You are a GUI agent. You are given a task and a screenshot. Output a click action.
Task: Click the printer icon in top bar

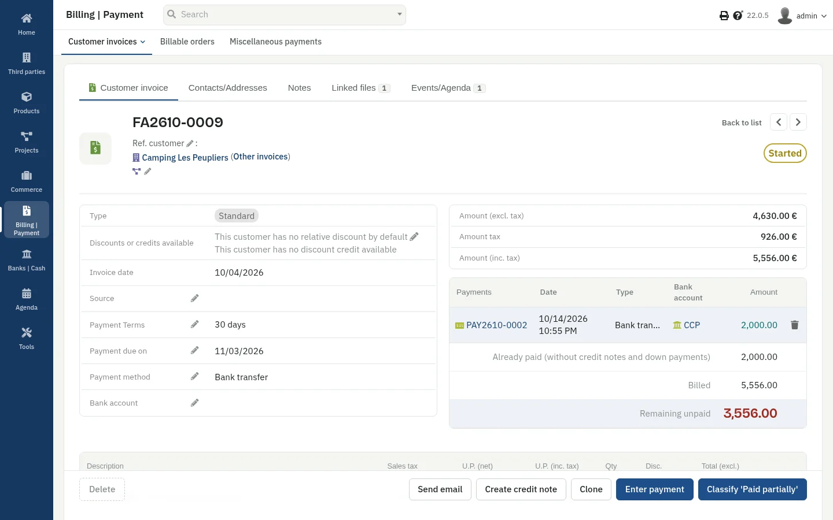(724, 16)
